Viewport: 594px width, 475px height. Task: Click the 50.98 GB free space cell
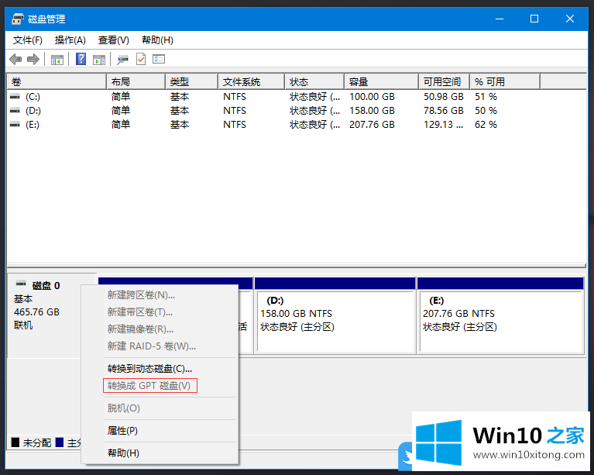pos(444,97)
